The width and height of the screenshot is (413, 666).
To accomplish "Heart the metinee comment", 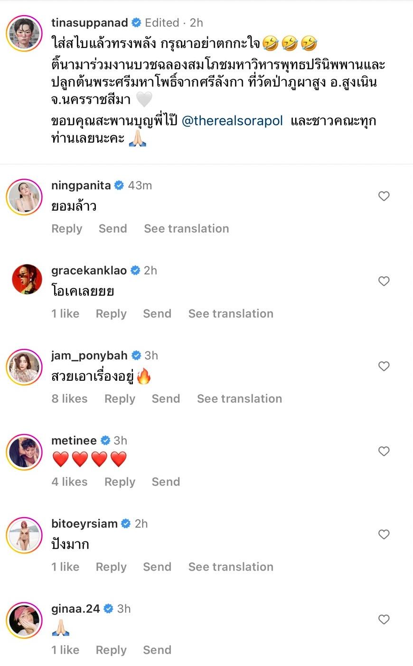I will pos(384,451).
